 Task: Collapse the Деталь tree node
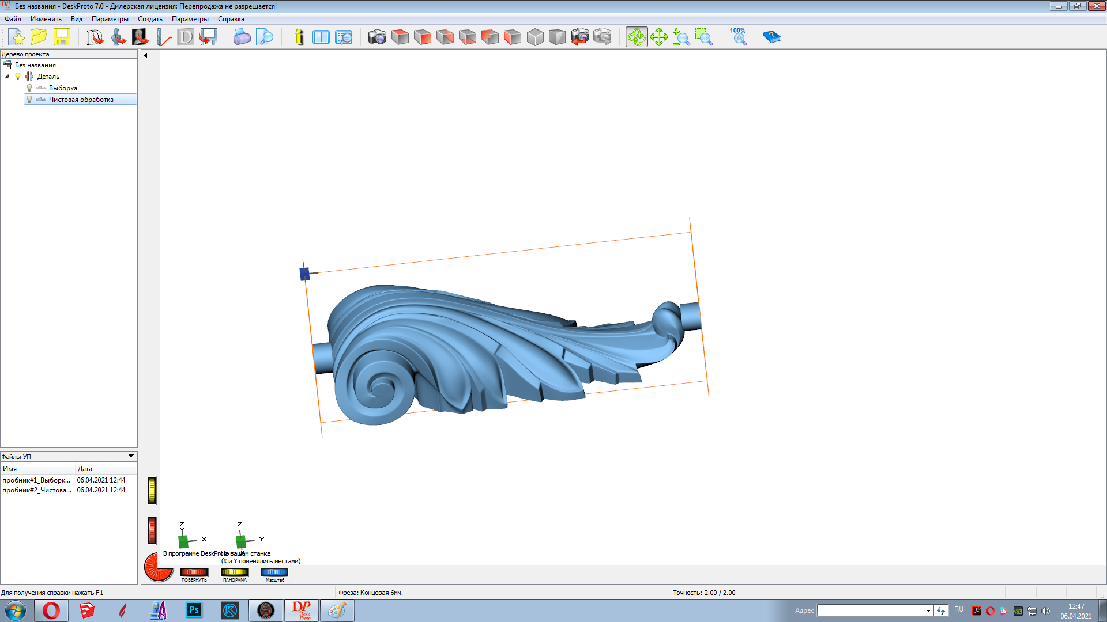pyautogui.click(x=7, y=77)
